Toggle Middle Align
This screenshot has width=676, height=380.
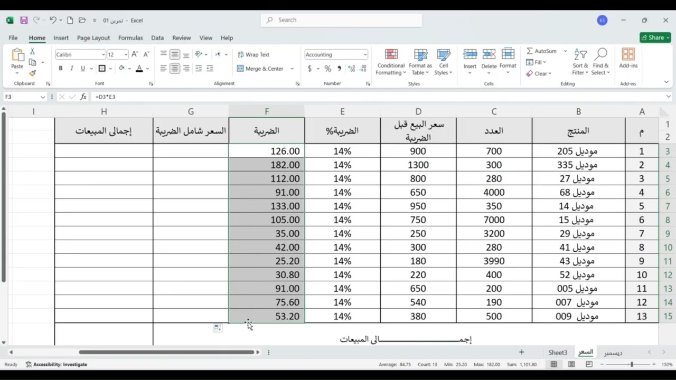click(x=175, y=54)
